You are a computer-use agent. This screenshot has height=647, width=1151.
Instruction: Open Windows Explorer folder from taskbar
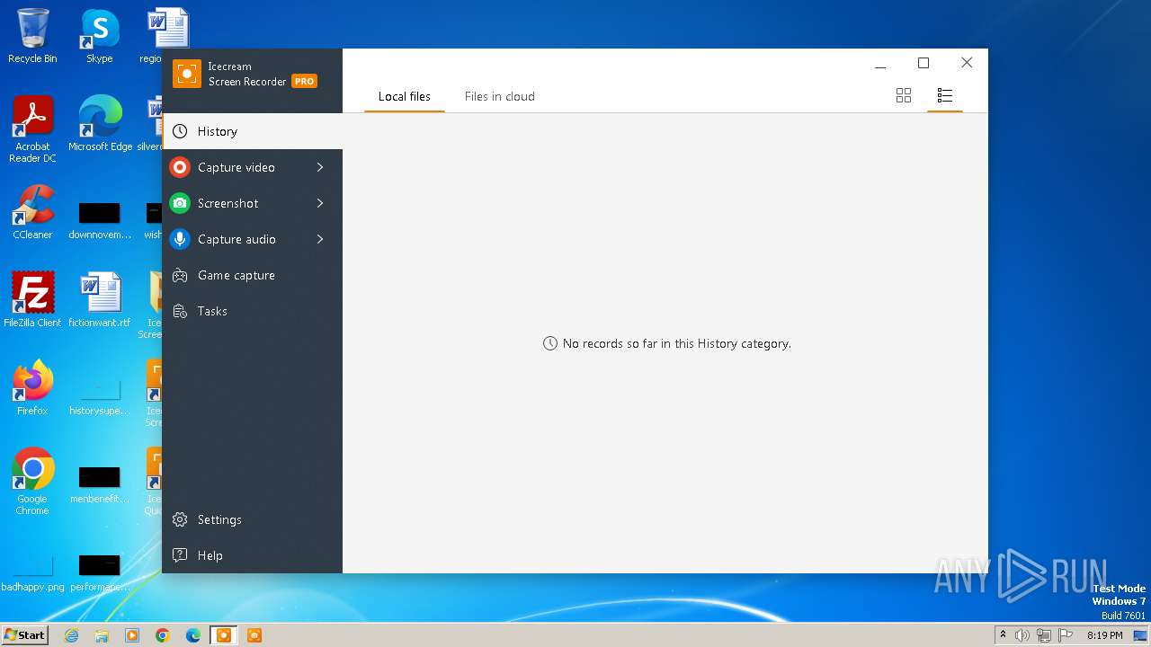(102, 635)
